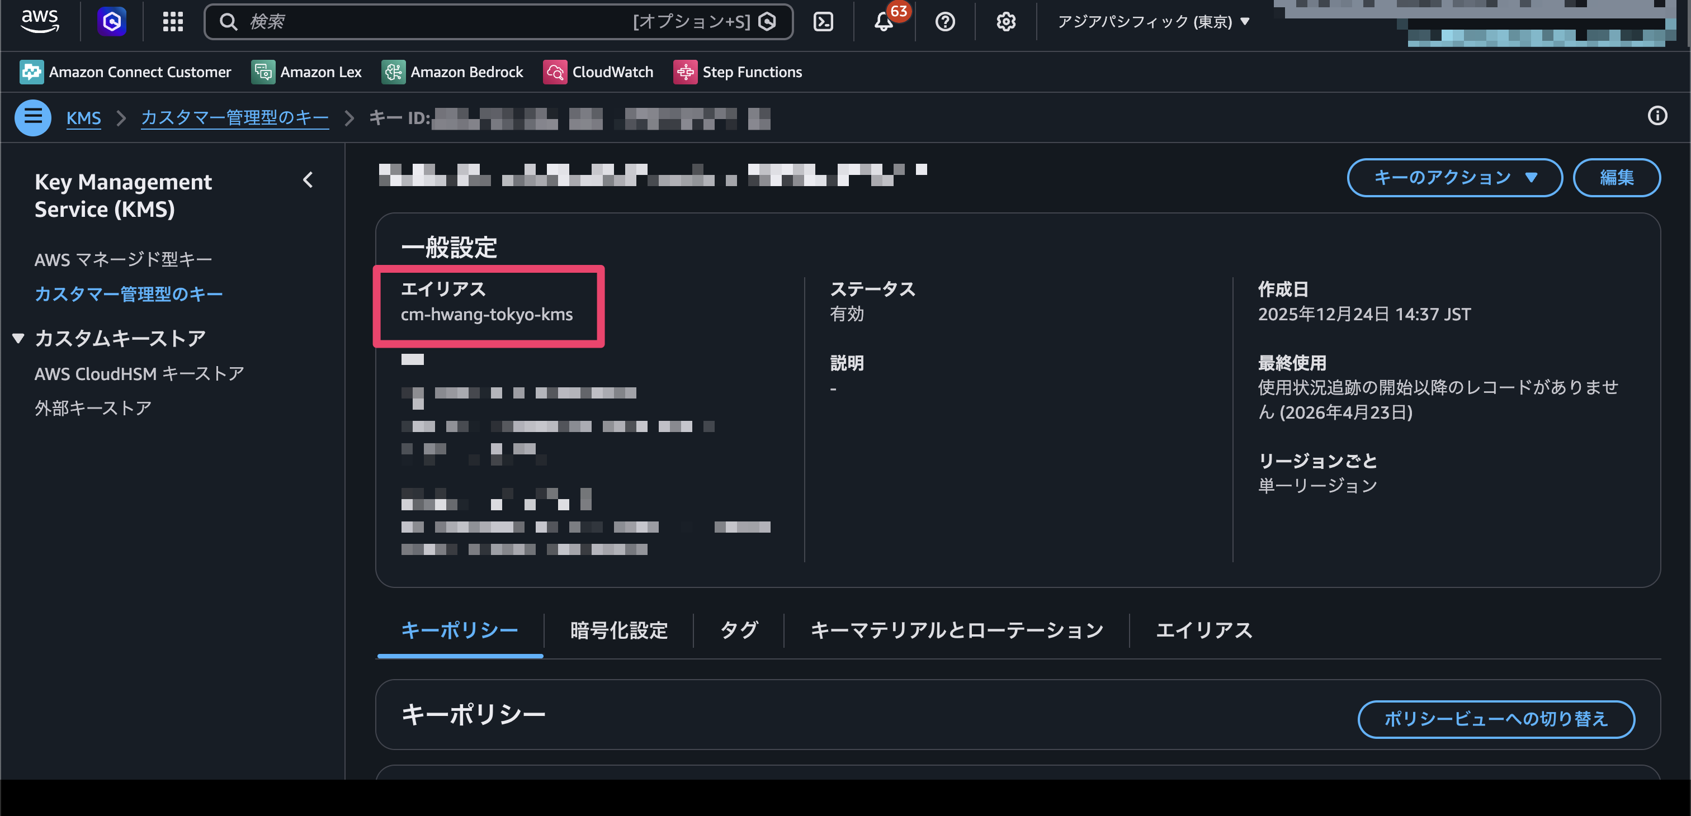Open Step Functions shortcut label

pos(752,72)
